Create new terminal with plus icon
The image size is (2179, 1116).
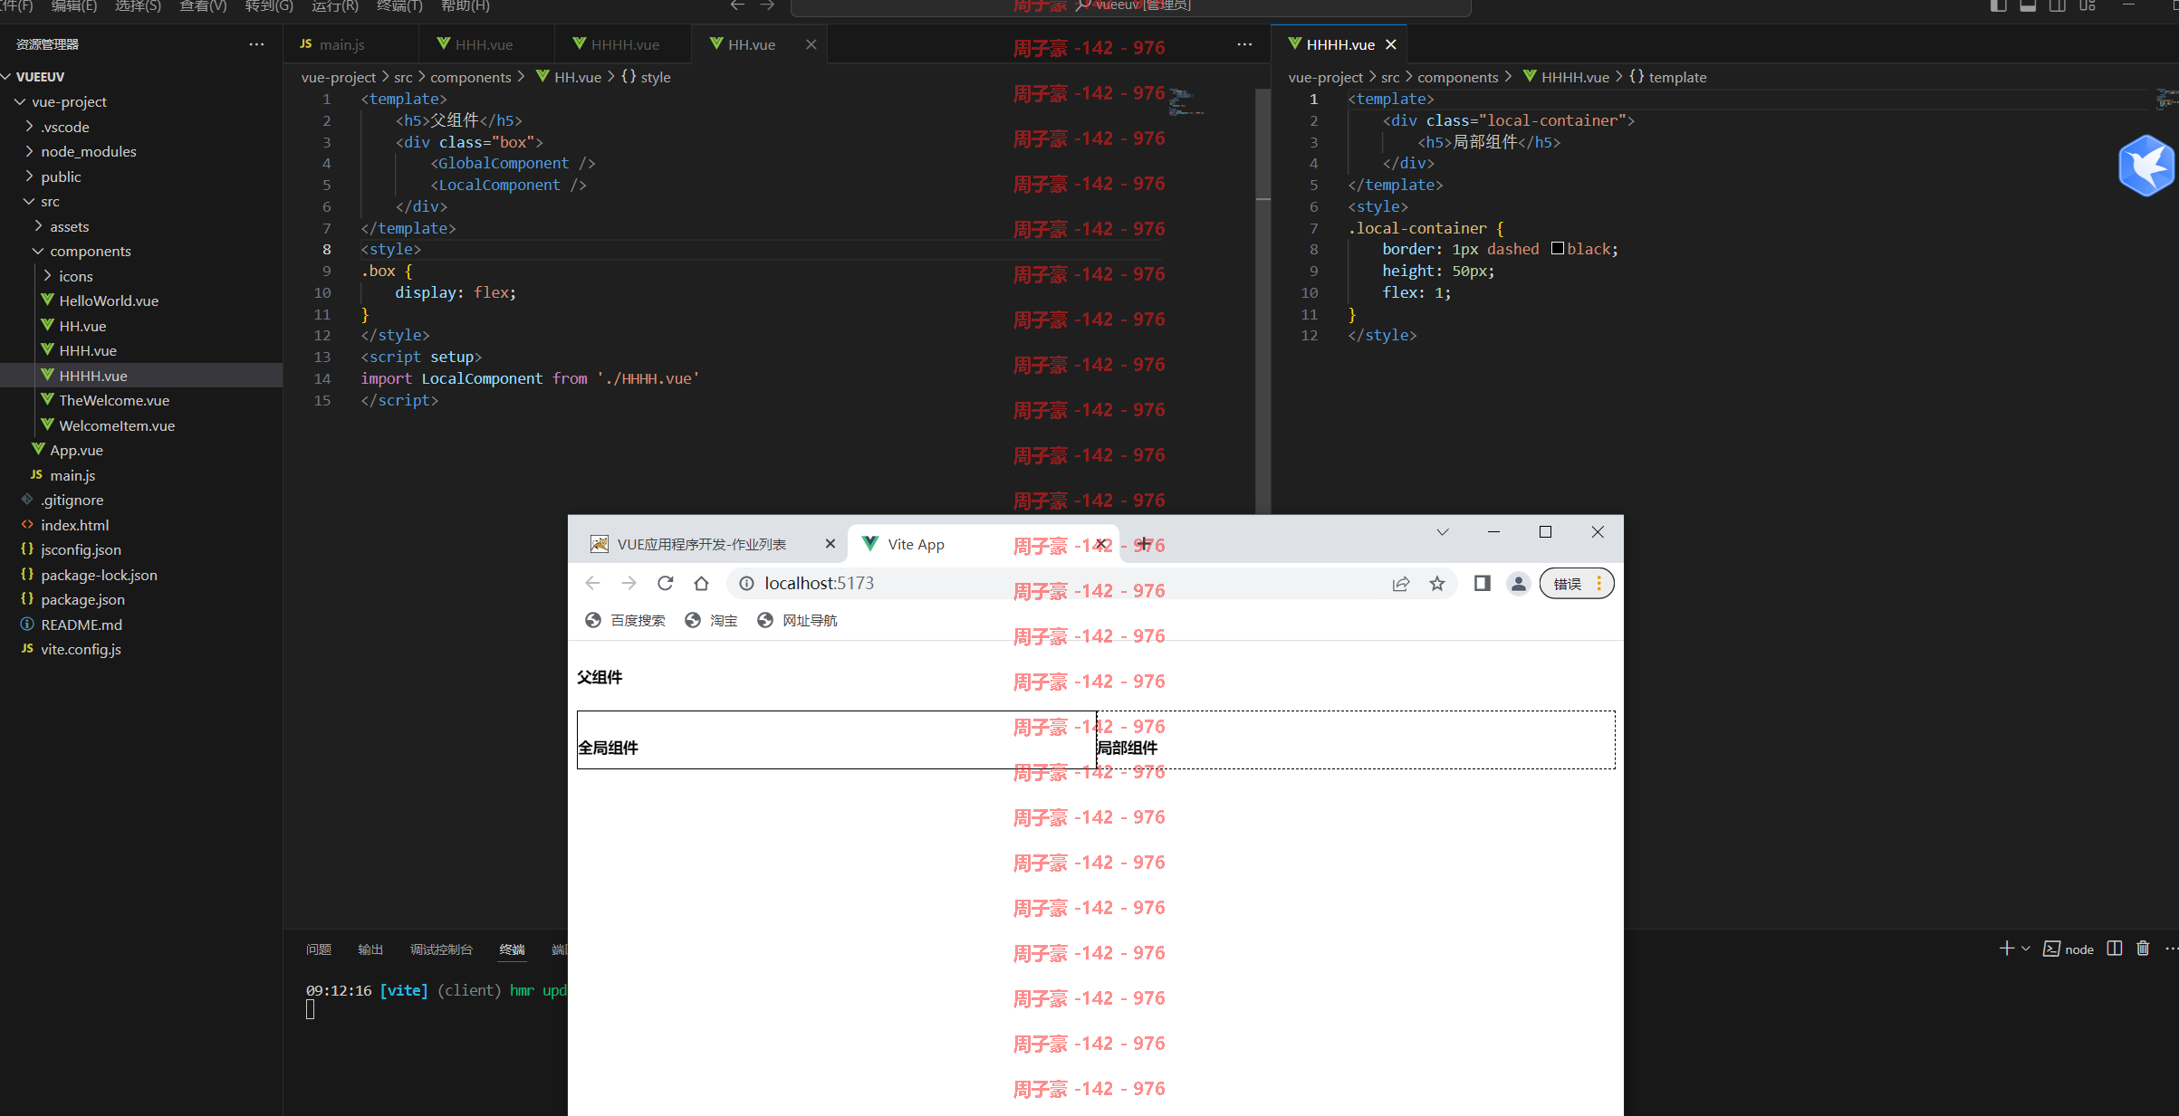pos(2006,949)
